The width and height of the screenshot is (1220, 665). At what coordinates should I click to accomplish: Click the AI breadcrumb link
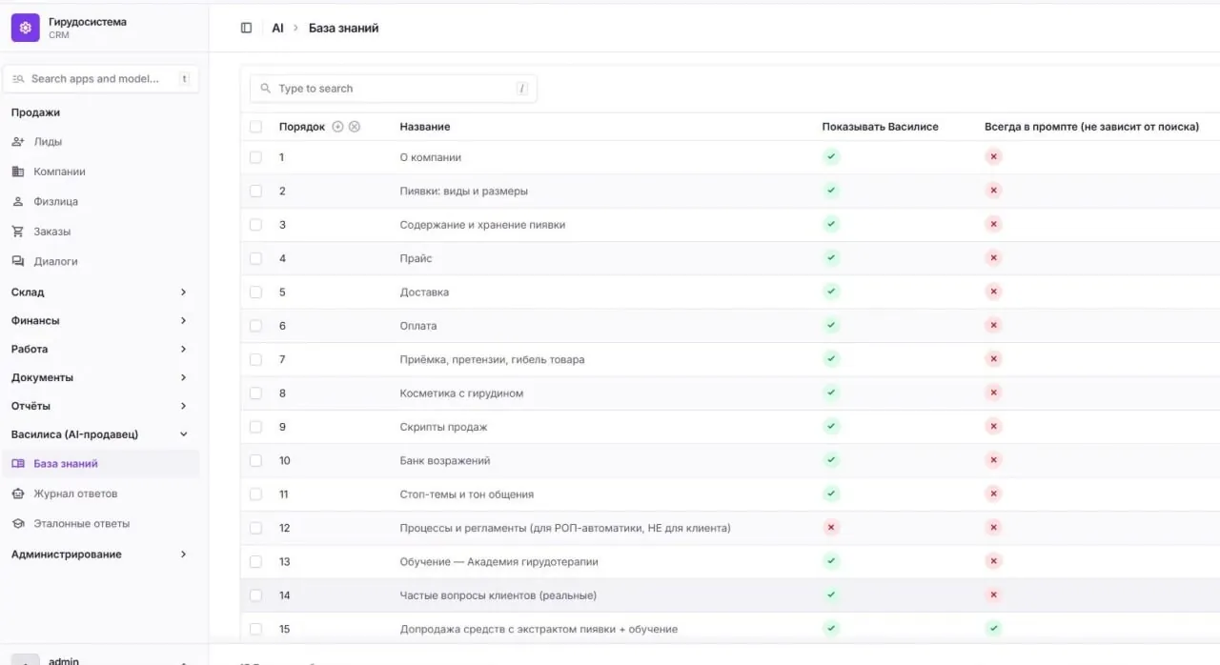click(x=277, y=29)
